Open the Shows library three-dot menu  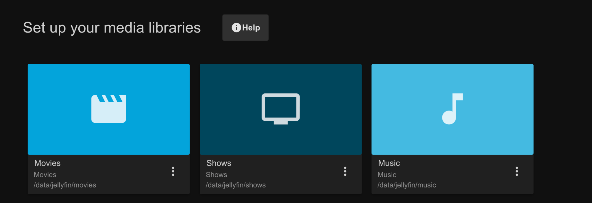coord(345,171)
